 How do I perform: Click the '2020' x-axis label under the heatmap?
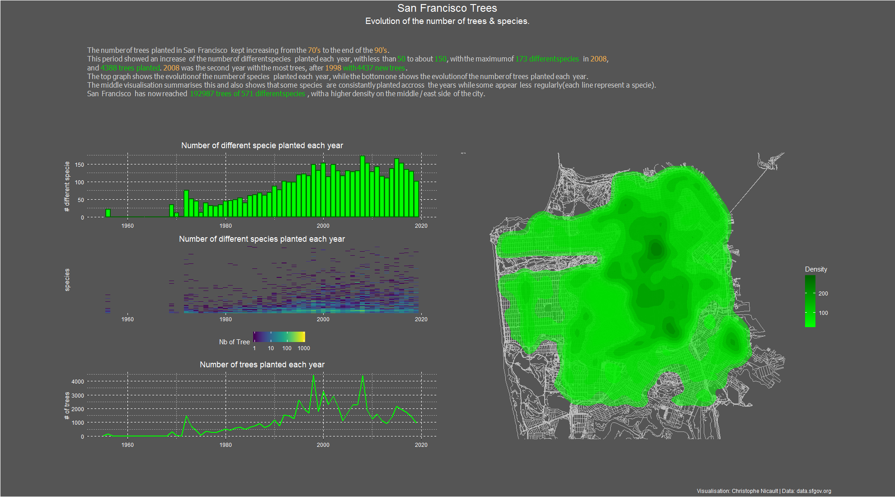(421, 319)
